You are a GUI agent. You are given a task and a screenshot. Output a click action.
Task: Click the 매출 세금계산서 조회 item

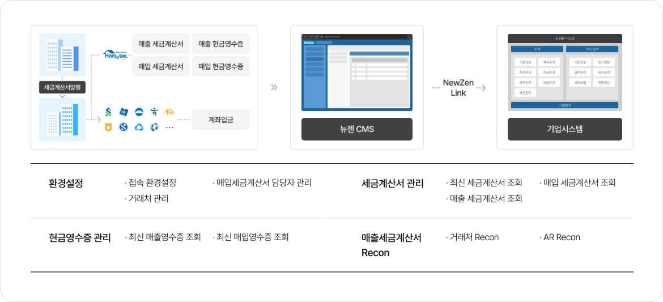coord(484,198)
